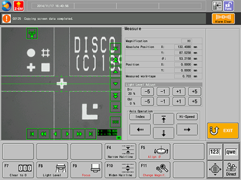Click double up arrow overlay button
Viewport: 241px width, 180px height.
point(116,60)
